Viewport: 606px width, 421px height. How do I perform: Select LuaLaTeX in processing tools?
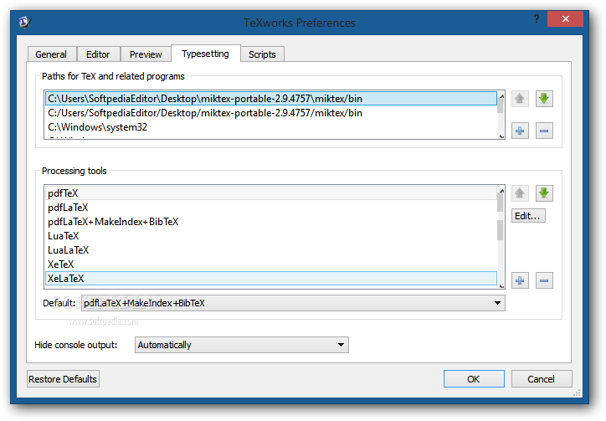271,250
